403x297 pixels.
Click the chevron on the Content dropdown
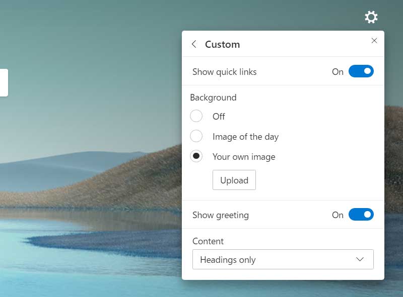point(359,259)
